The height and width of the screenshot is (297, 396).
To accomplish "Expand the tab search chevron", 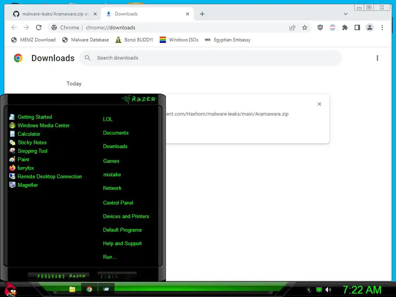I will point(345,14).
